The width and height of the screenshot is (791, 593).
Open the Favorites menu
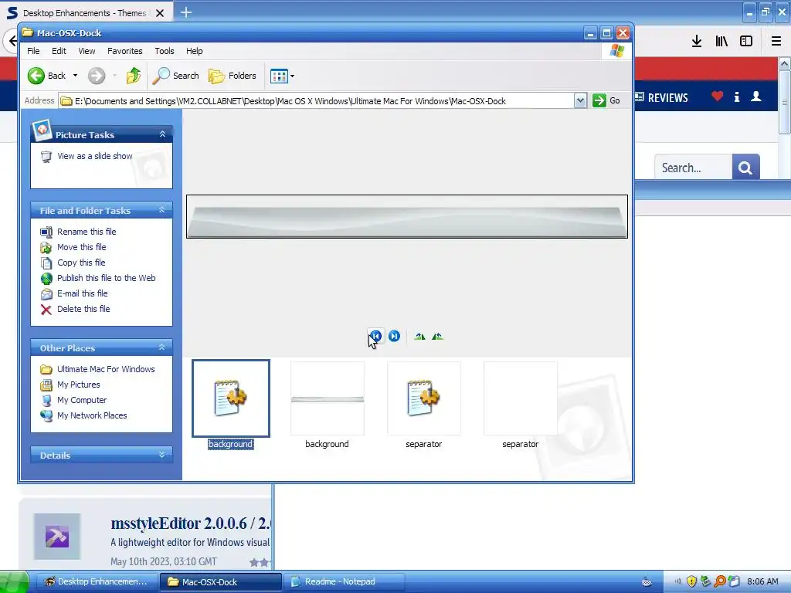(124, 51)
